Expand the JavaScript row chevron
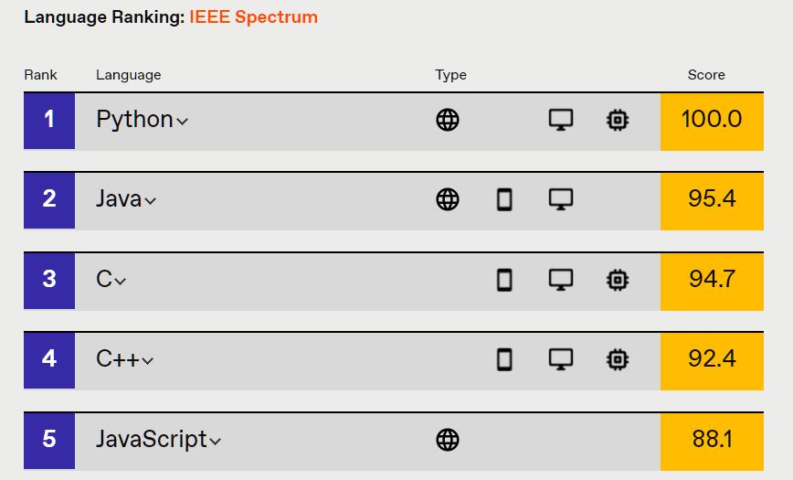This screenshot has width=793, height=480. click(215, 441)
